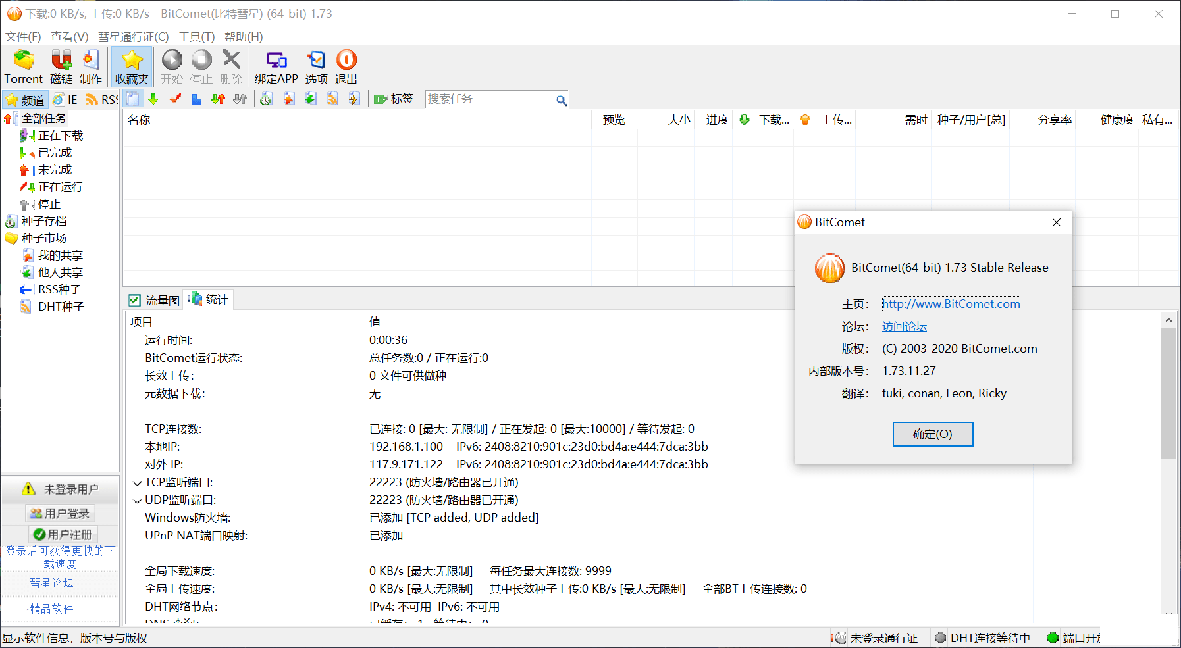
Task: Open 选项 options from toolbar
Action: (x=317, y=67)
